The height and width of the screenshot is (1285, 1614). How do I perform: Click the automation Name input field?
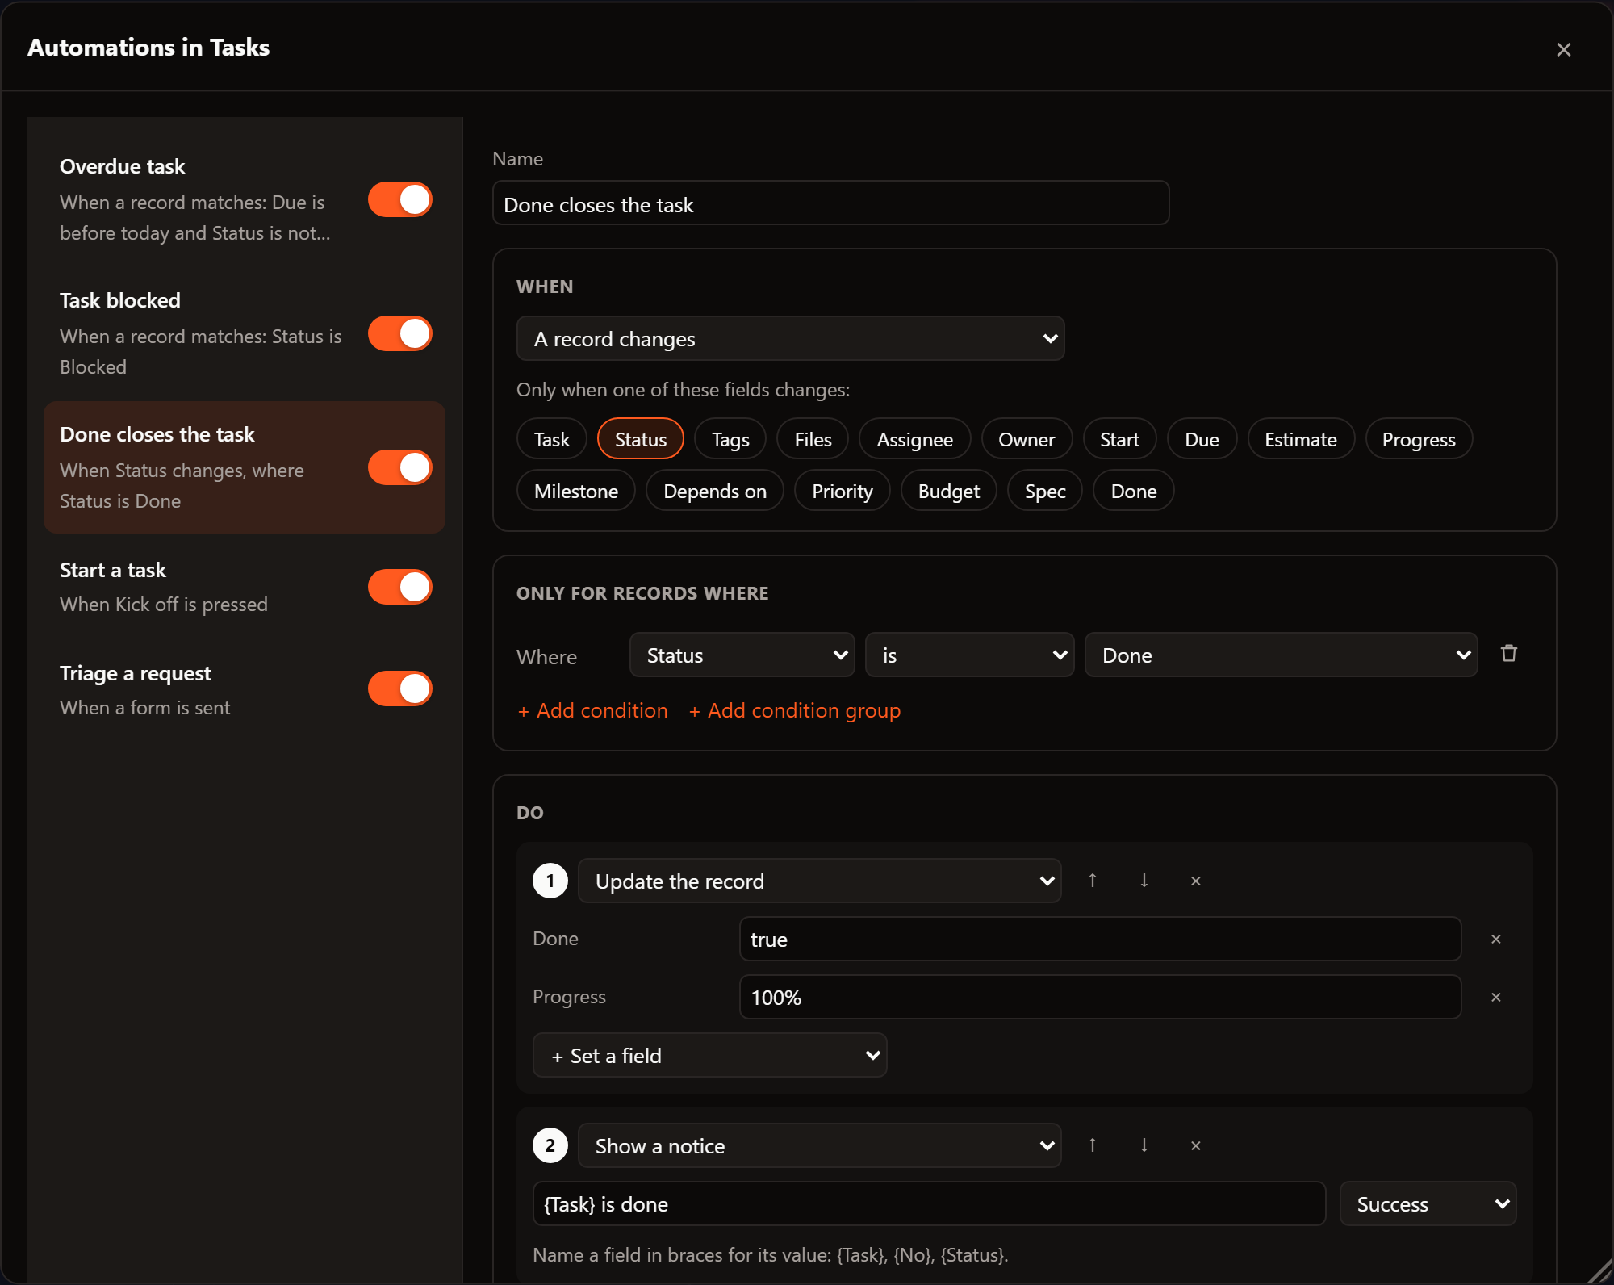tap(830, 203)
